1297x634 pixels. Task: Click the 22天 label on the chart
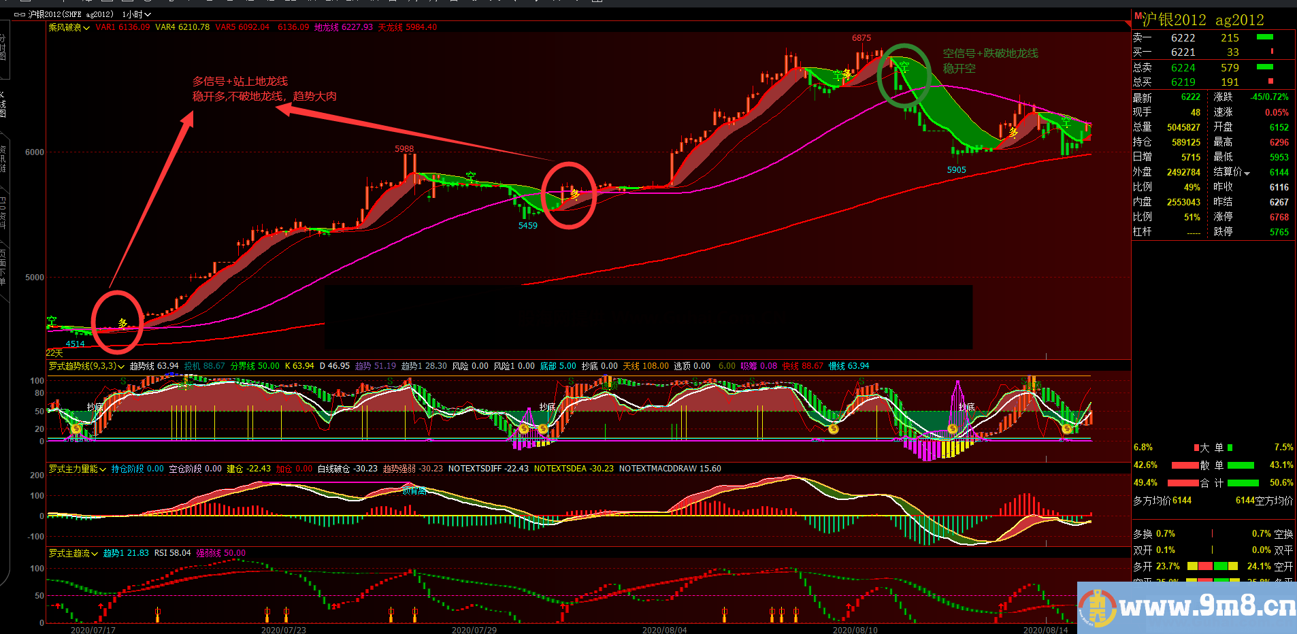point(54,353)
